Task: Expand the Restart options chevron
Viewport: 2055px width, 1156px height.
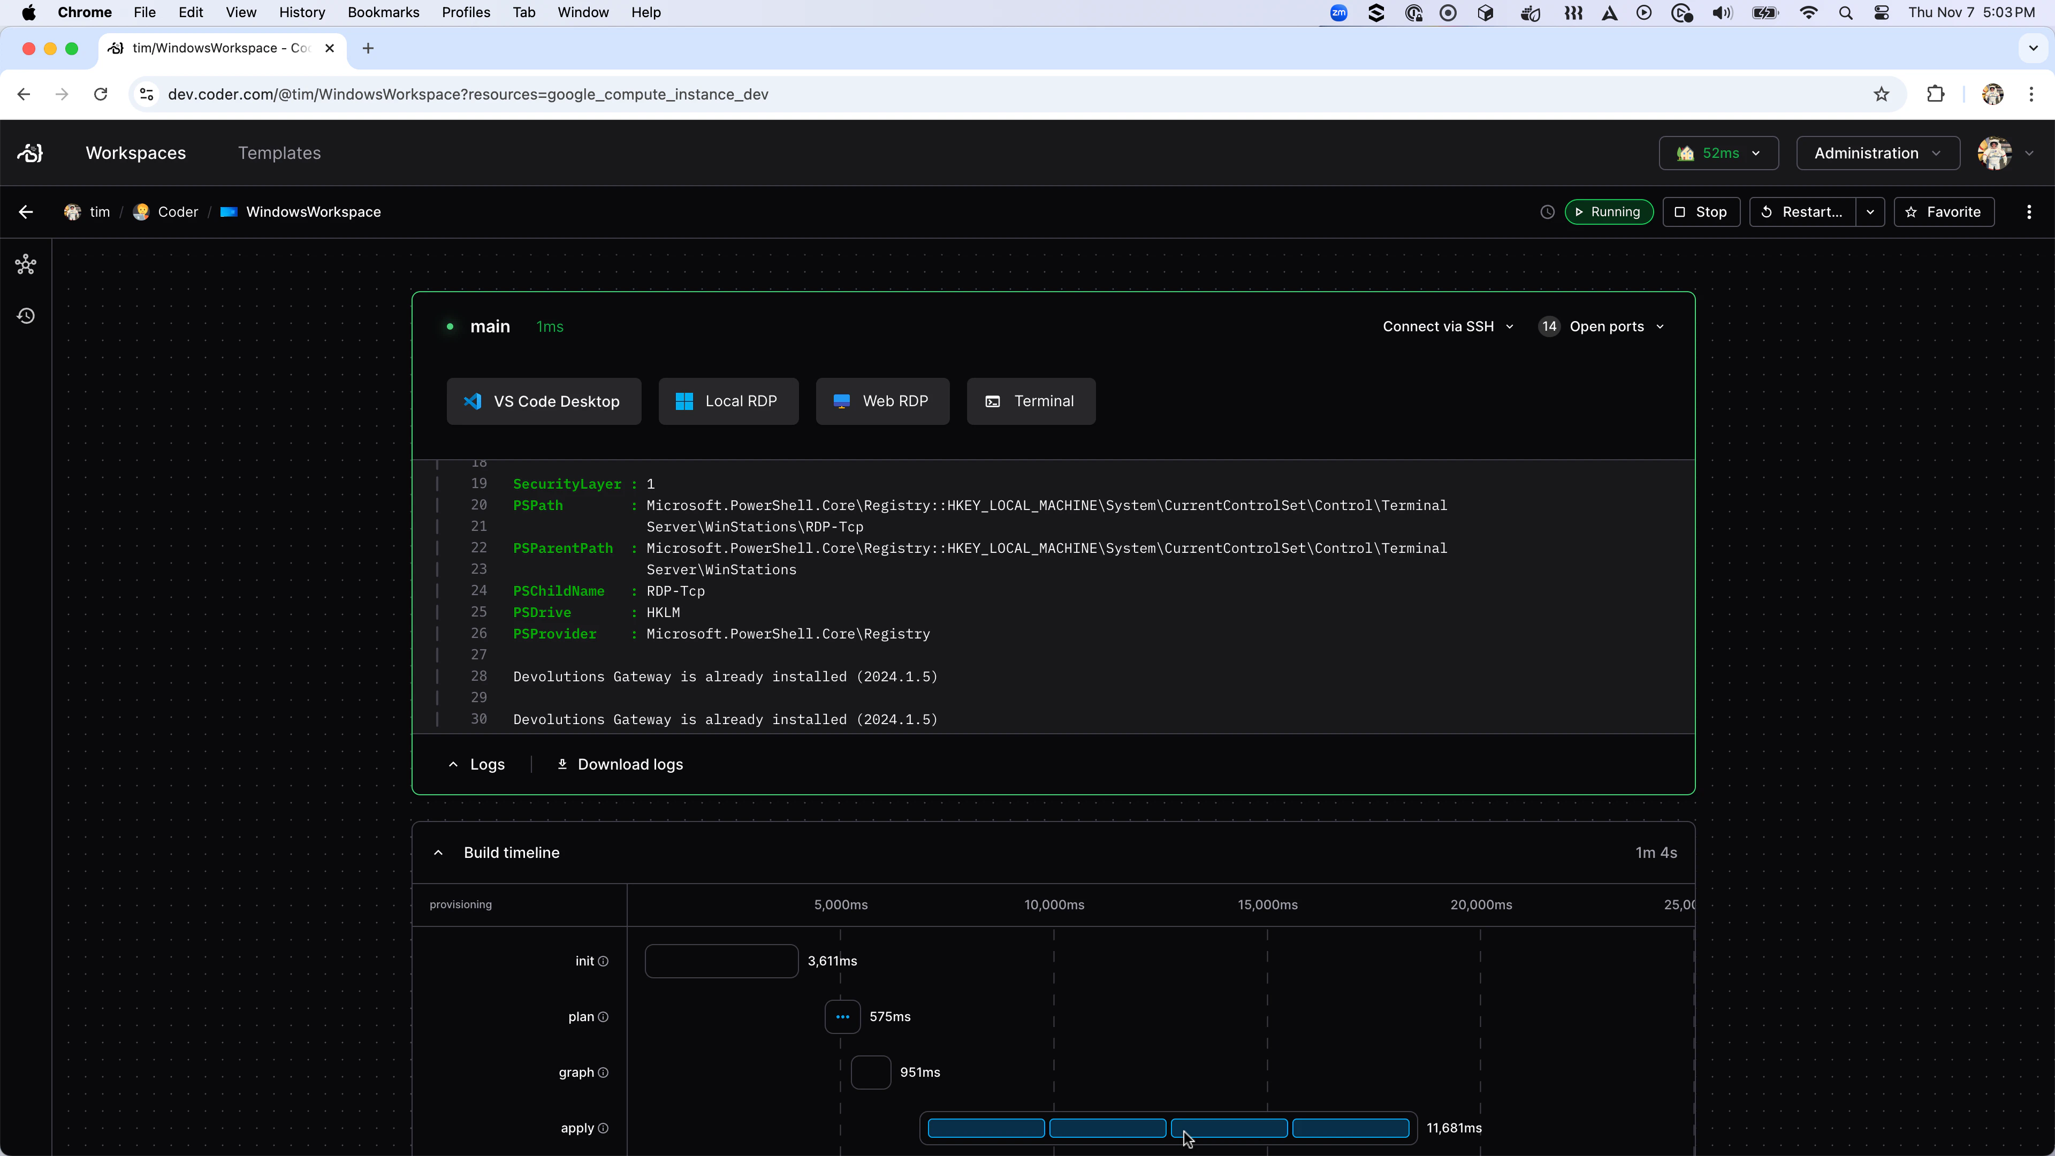Action: [1870, 212]
